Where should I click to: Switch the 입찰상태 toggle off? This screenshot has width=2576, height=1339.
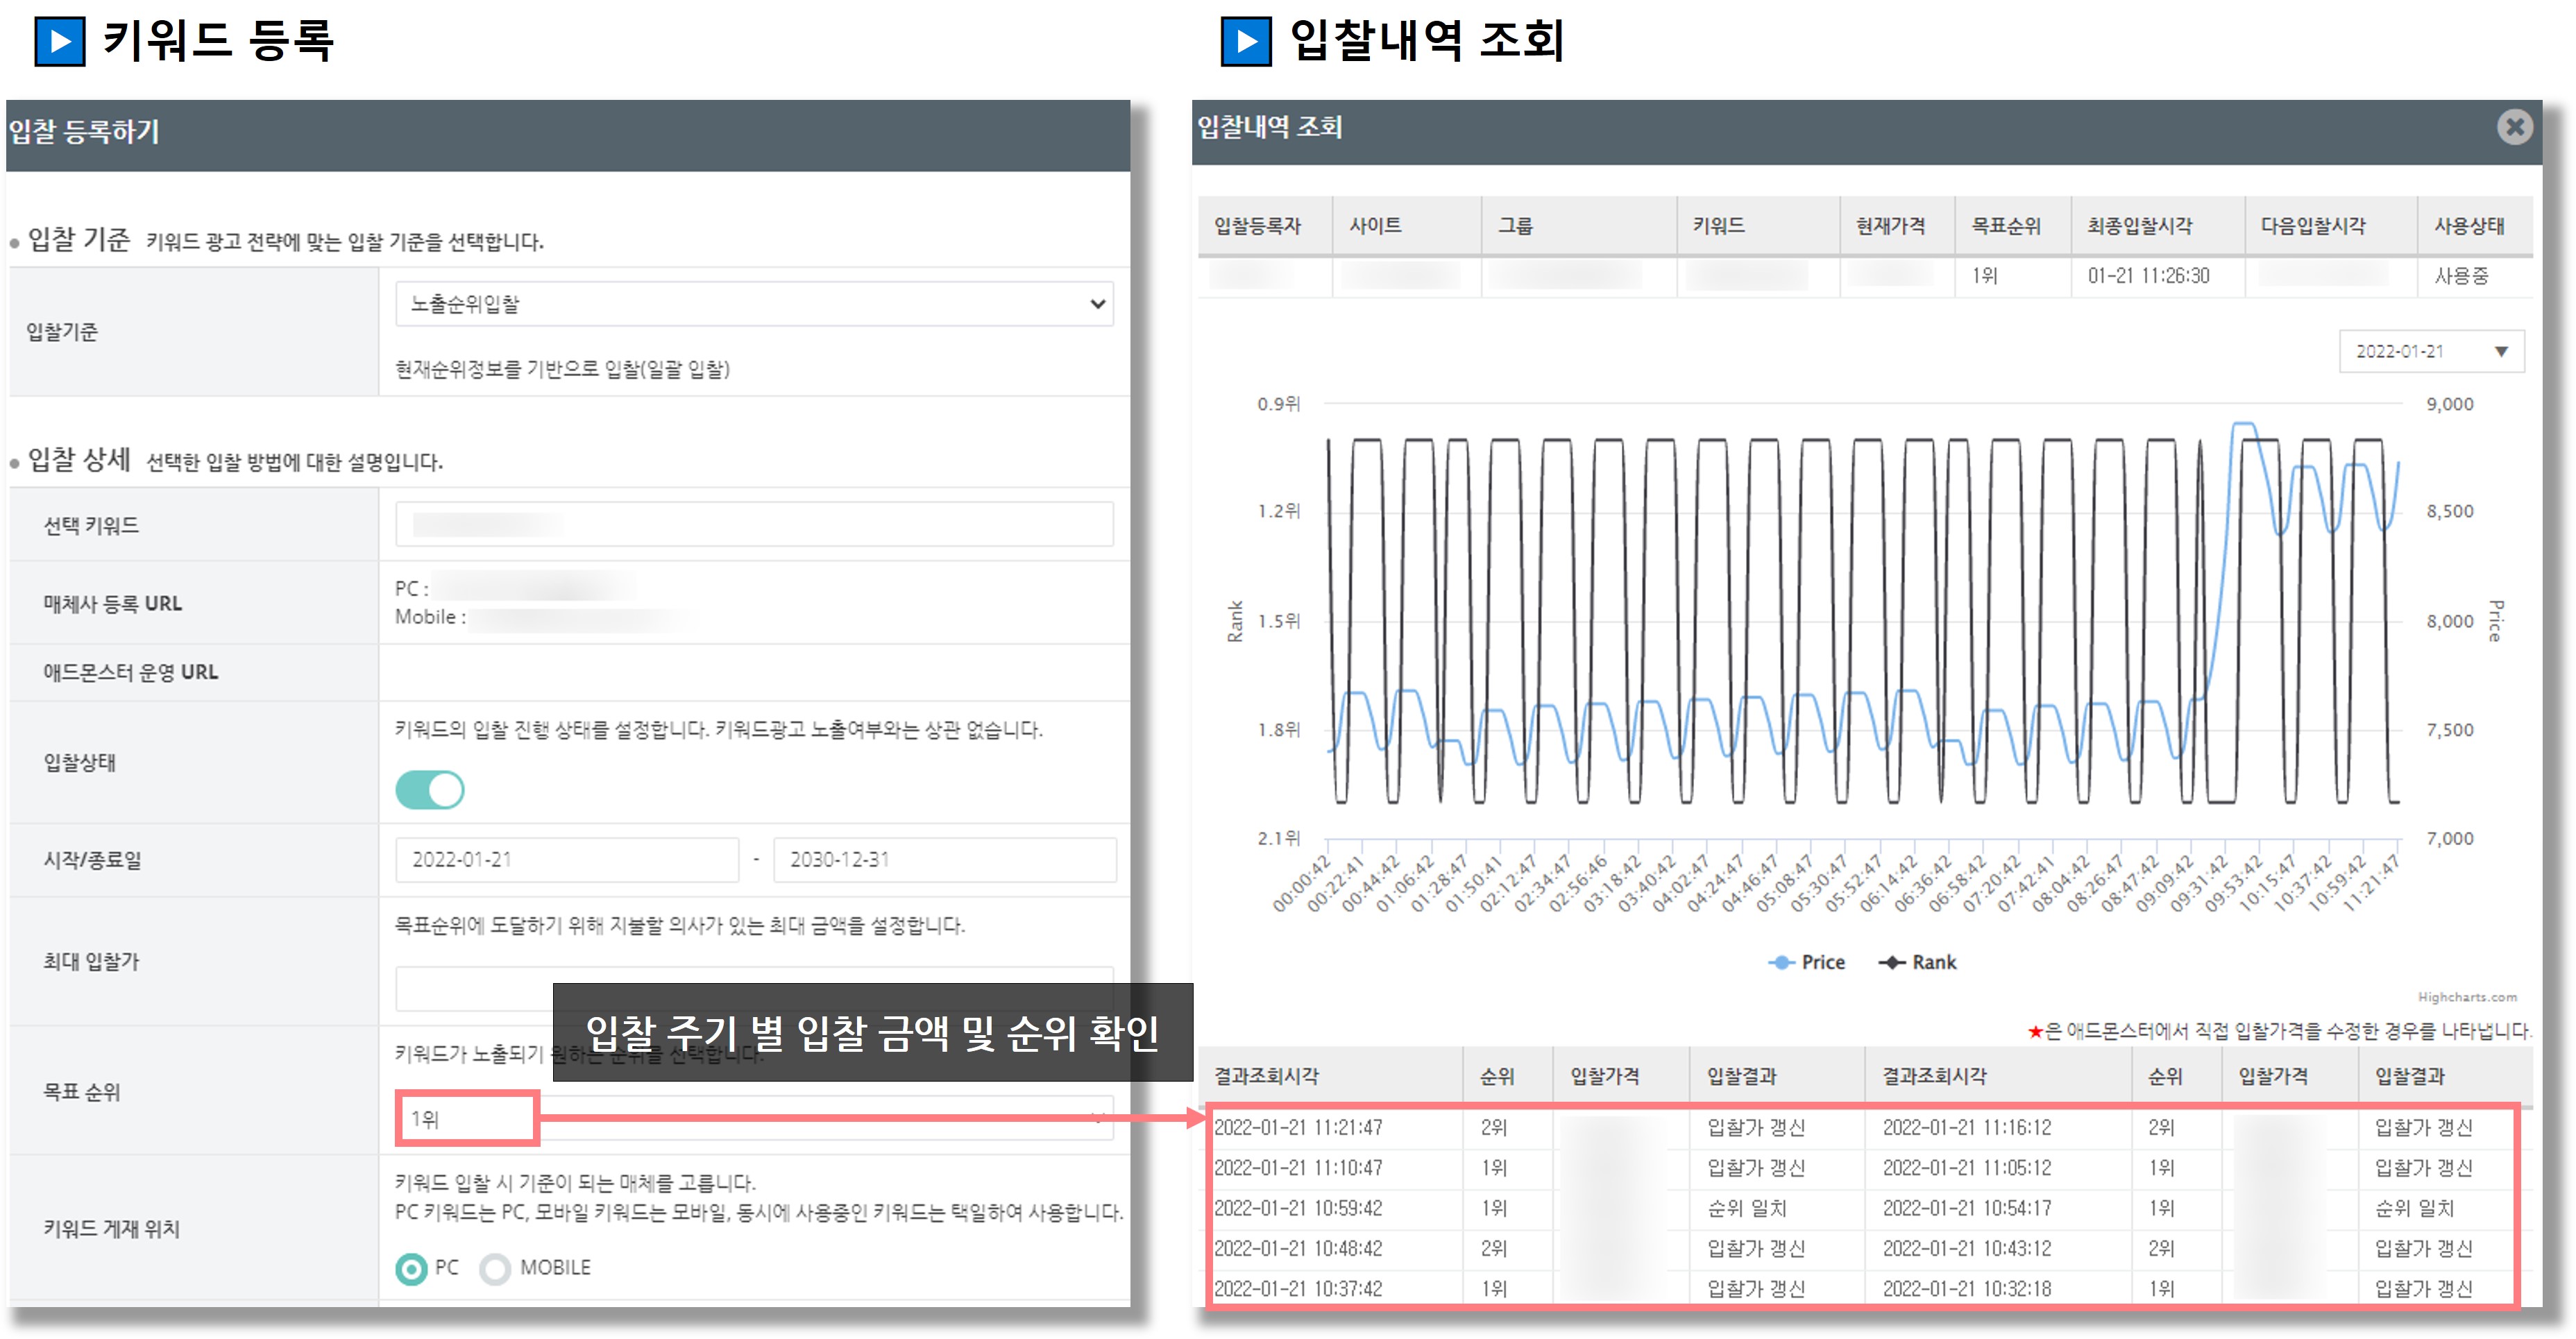pyautogui.click(x=430, y=790)
